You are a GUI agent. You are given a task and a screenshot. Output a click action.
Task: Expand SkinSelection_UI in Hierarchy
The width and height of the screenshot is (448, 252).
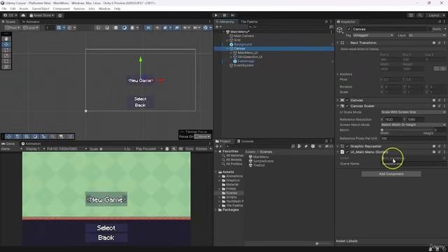pos(231,57)
